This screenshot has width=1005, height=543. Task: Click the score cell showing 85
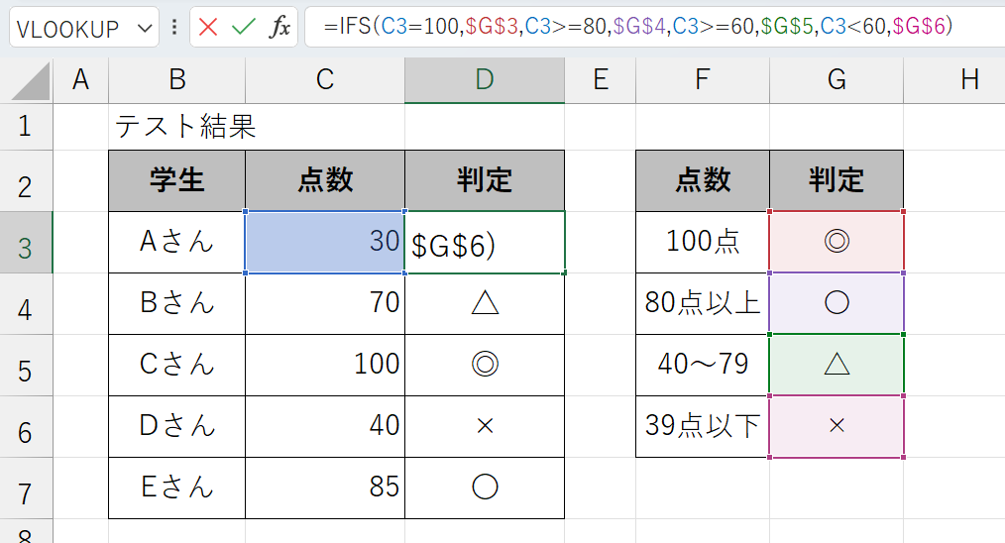[x=325, y=488]
